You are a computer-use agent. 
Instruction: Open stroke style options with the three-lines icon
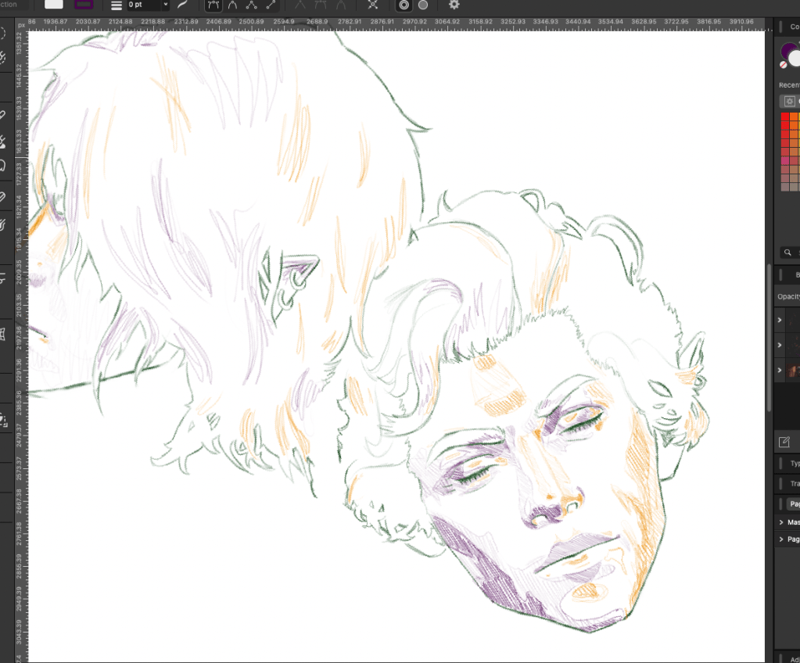point(116,5)
